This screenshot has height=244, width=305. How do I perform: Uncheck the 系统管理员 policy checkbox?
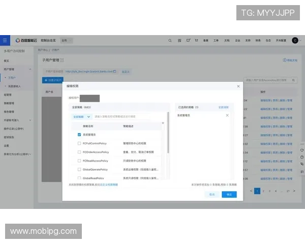[79, 135]
